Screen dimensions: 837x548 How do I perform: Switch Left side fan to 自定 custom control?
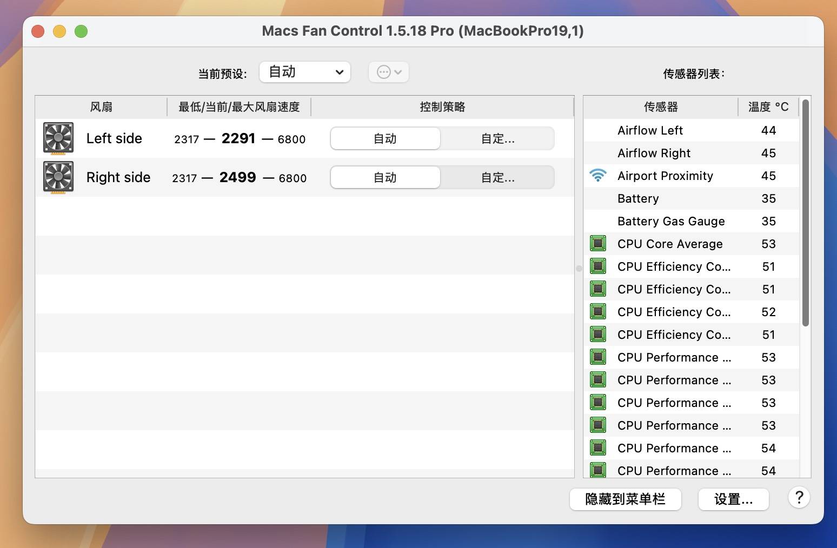[496, 138]
